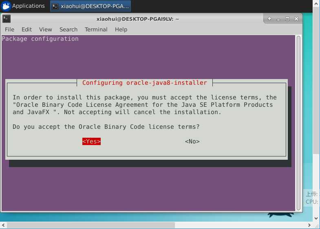Open the Edit menu
Image resolution: width=320 pixels, height=229 pixels.
tap(27, 30)
